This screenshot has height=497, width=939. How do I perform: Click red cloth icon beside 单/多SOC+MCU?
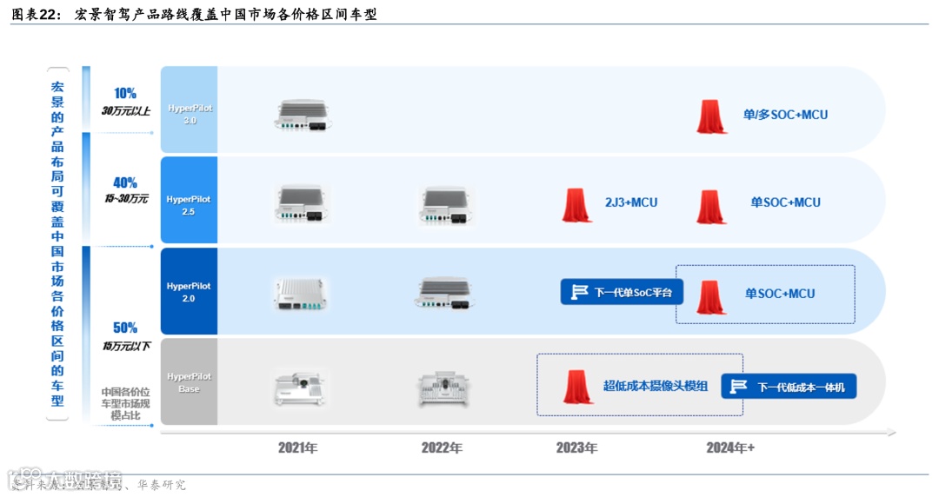(x=711, y=116)
